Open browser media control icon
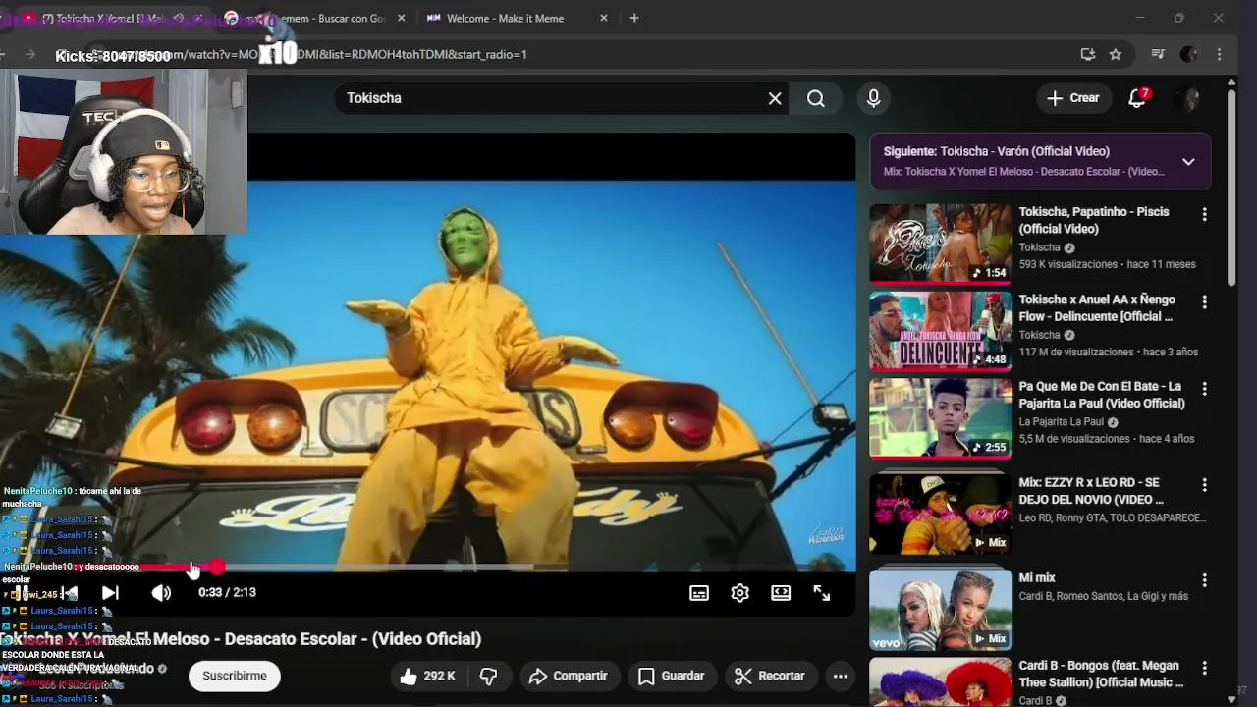The width and height of the screenshot is (1257, 707). 1158,54
